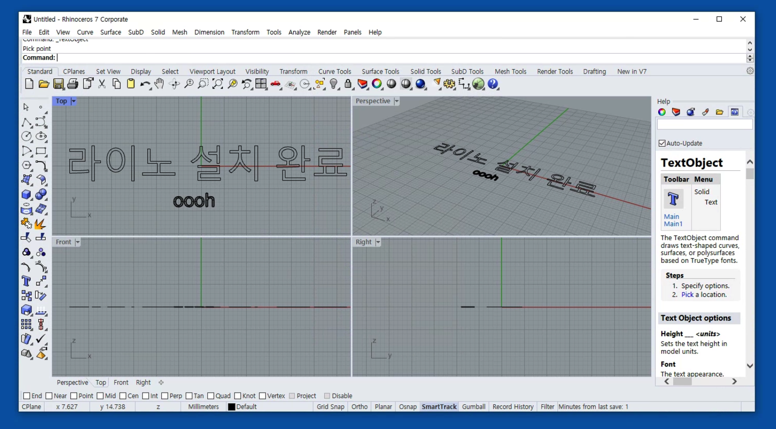This screenshot has width=776, height=429.
Task: Click the Save file icon in Standard toolbar
Action: (58, 84)
